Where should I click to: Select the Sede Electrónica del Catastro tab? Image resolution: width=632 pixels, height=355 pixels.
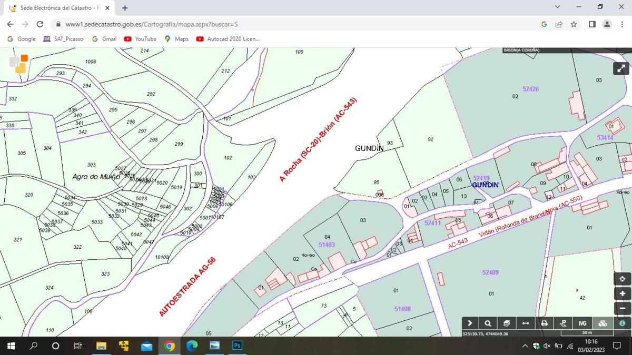[58, 8]
